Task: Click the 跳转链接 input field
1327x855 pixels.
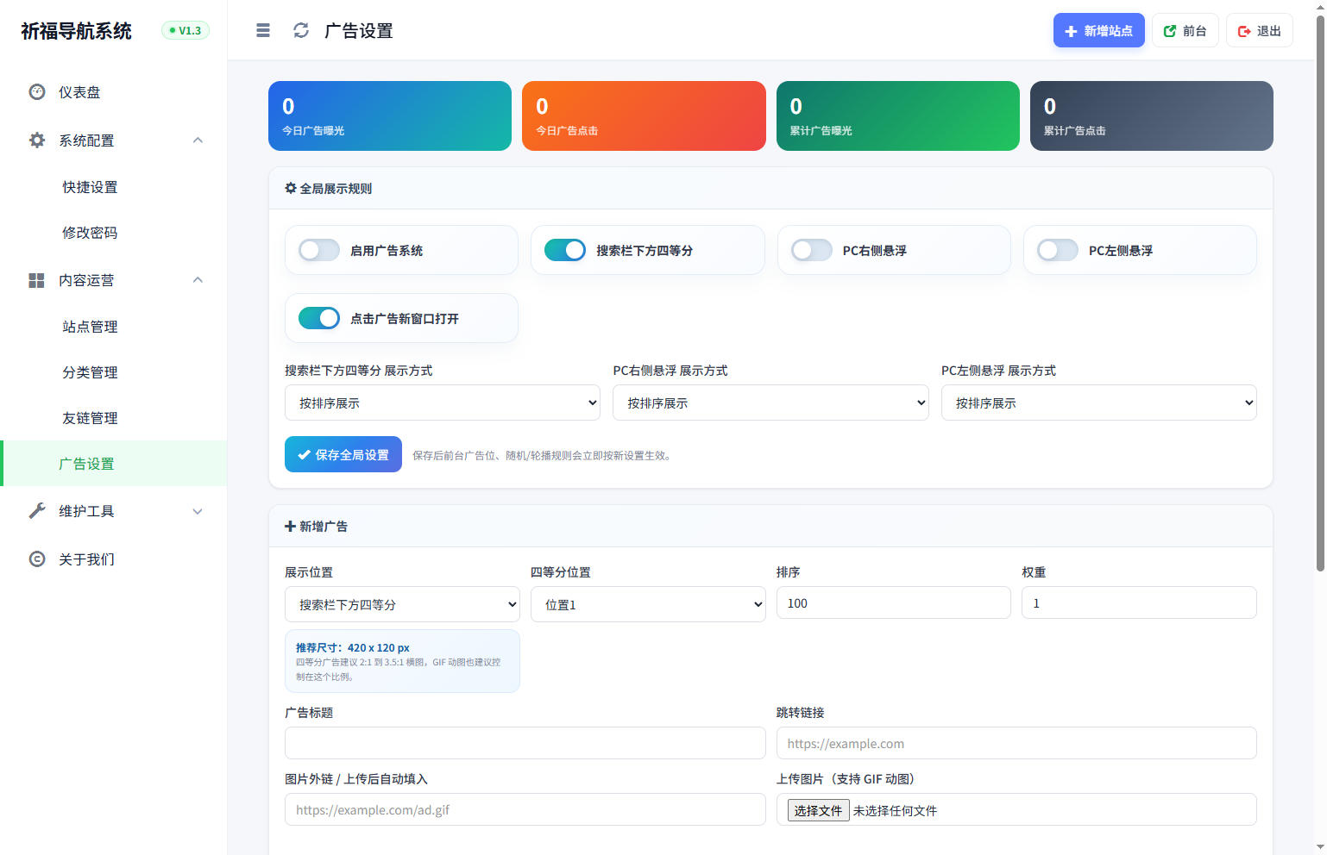Action: coord(1016,743)
